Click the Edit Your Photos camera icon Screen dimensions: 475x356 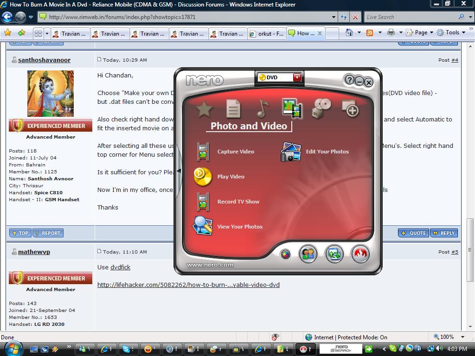click(291, 152)
